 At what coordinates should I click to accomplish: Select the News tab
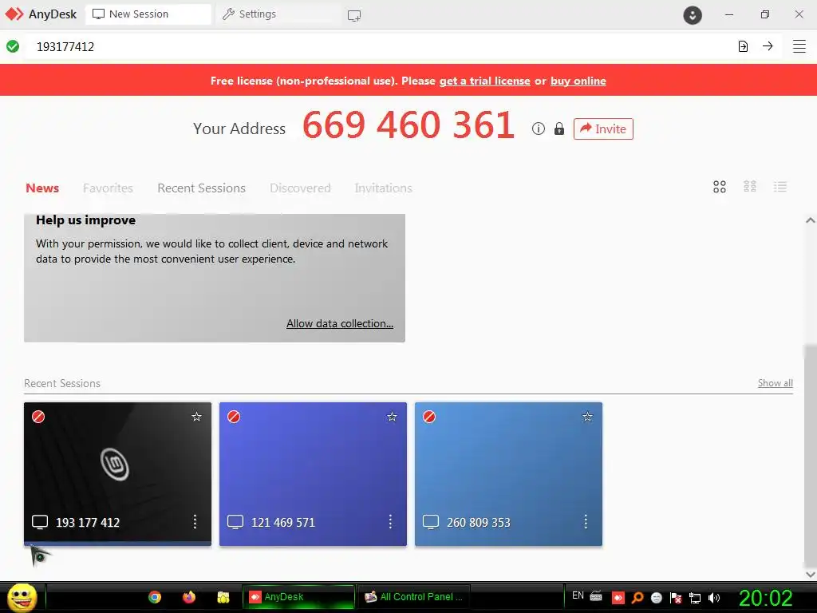(42, 188)
